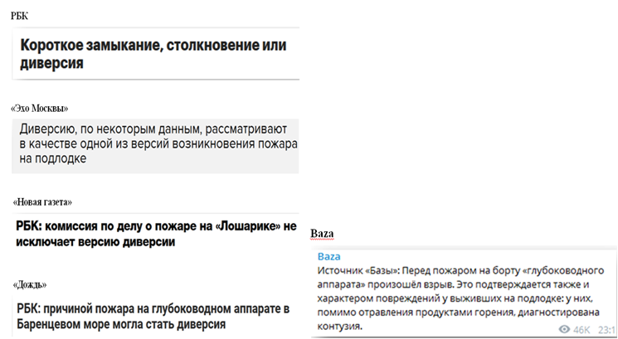Click the «Дождь» source label
The image size is (618, 339).
(x=30, y=284)
